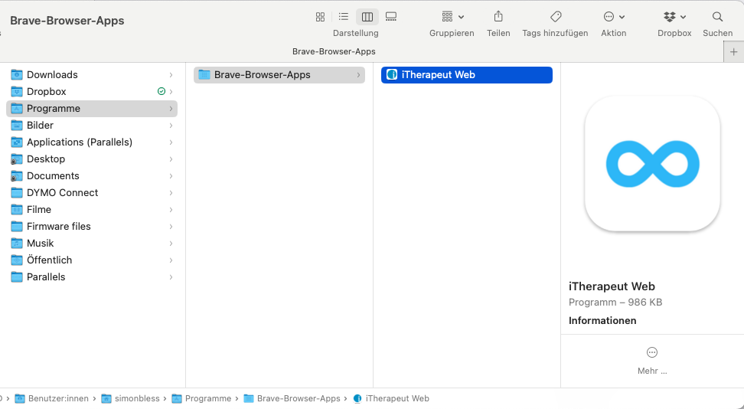Switch to gallery view
744x409 pixels.
pyautogui.click(x=391, y=17)
